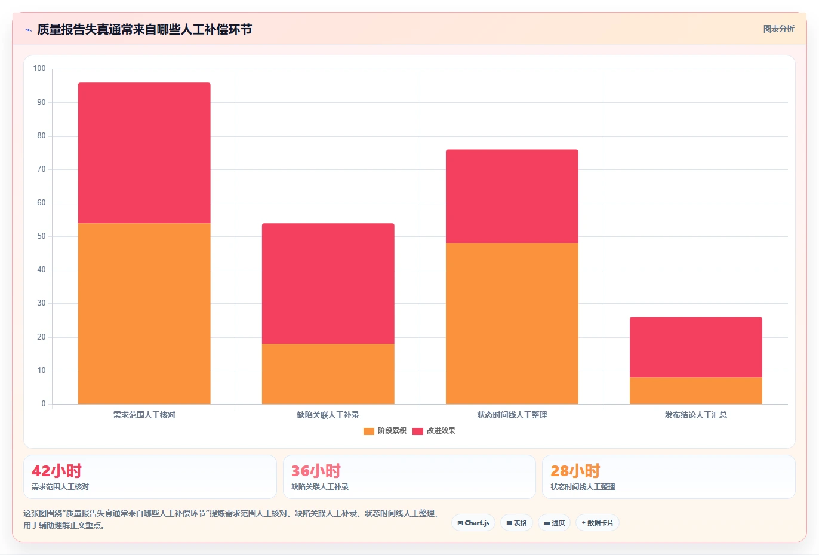This screenshot has height=555, width=819.
Task: Toggle the 阶段累积 legend item
Action: pos(384,431)
